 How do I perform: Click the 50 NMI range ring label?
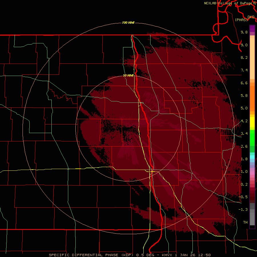pyautogui.click(x=128, y=75)
